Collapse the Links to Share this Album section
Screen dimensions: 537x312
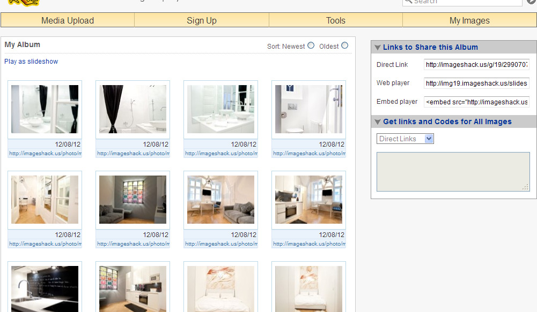378,48
